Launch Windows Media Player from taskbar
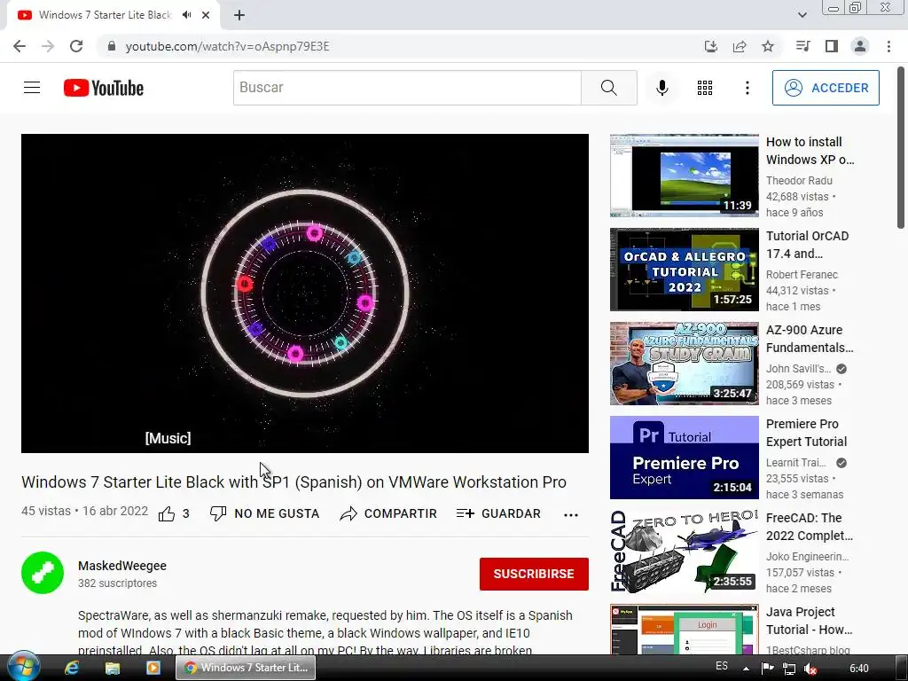The width and height of the screenshot is (908, 681). (153, 668)
